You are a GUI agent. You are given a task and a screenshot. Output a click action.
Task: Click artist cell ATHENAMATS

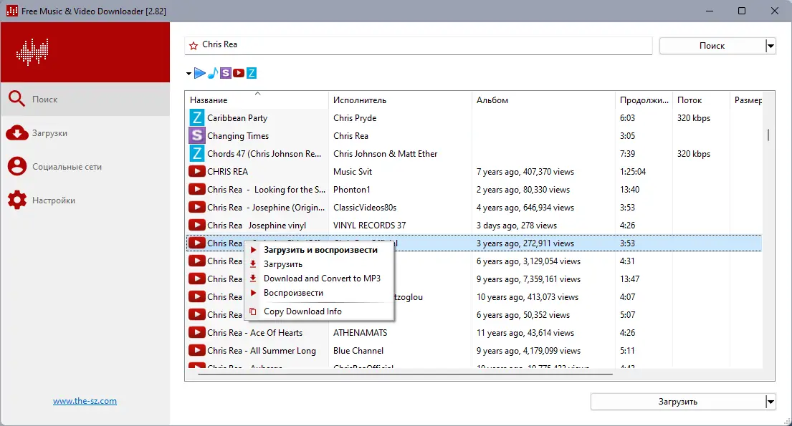(x=360, y=333)
